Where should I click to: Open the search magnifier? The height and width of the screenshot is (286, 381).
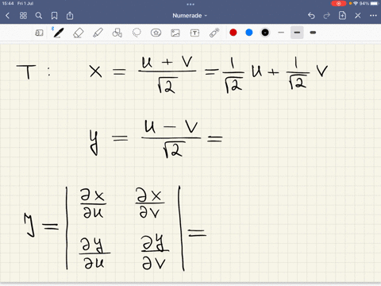point(39,16)
